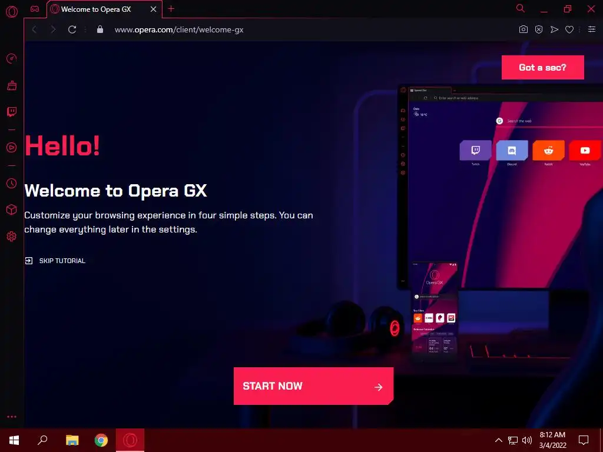Open the Opera menu logo icon
Image resolution: width=603 pixels, height=452 pixels.
coord(12,12)
